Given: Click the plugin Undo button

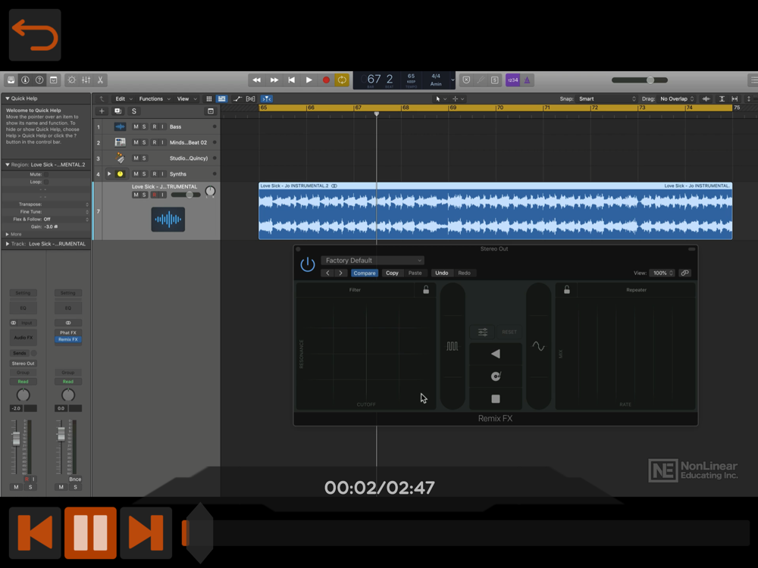Looking at the screenshot, I should (x=441, y=273).
